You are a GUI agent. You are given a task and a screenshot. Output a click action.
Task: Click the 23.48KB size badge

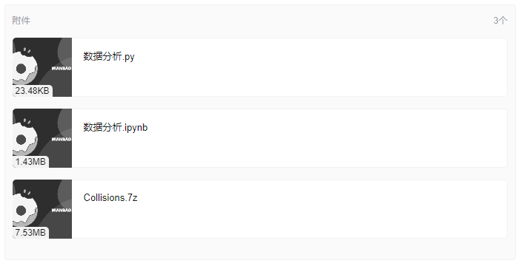pyautogui.click(x=32, y=91)
